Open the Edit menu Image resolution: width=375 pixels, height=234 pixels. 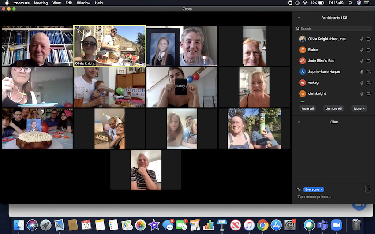pyautogui.click(x=69, y=3)
